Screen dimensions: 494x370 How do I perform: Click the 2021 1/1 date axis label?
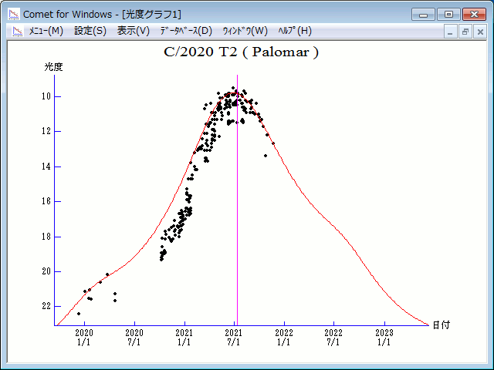[184, 338]
